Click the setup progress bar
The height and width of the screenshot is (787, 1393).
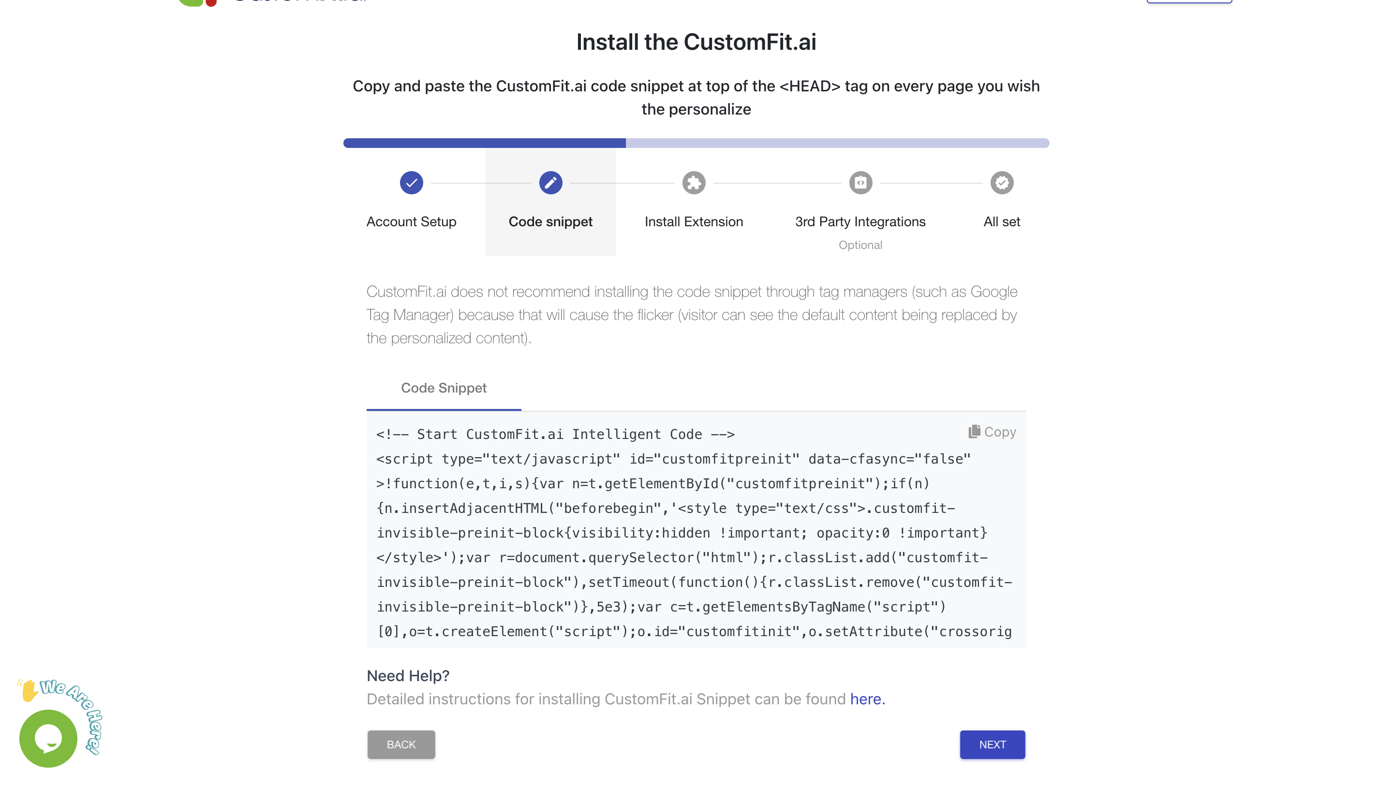(696, 143)
